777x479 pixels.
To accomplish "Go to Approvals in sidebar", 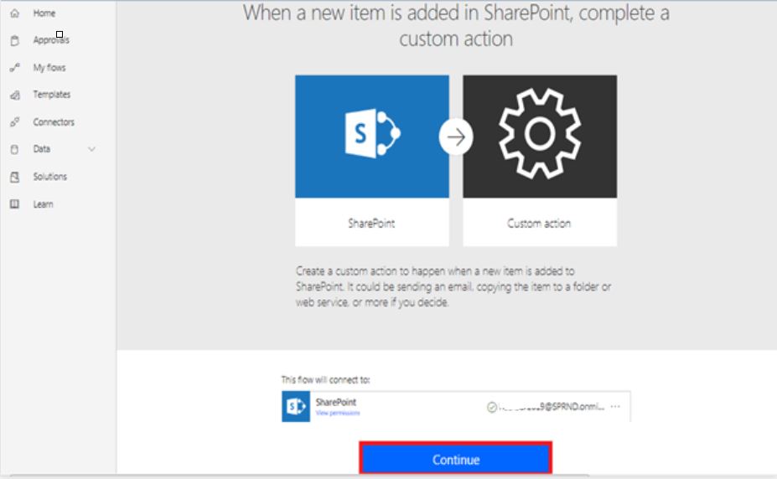I will pyautogui.click(x=51, y=40).
